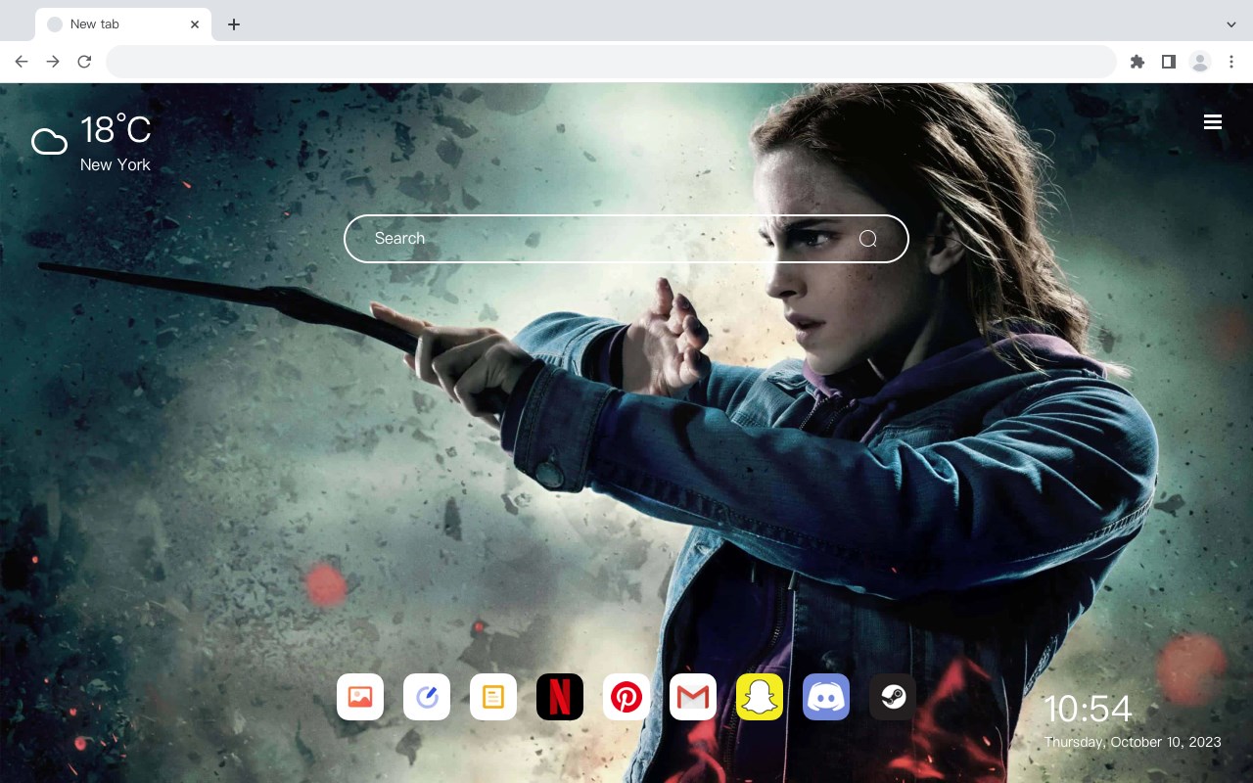Go forward in browser history
The height and width of the screenshot is (783, 1253).
[x=53, y=62]
